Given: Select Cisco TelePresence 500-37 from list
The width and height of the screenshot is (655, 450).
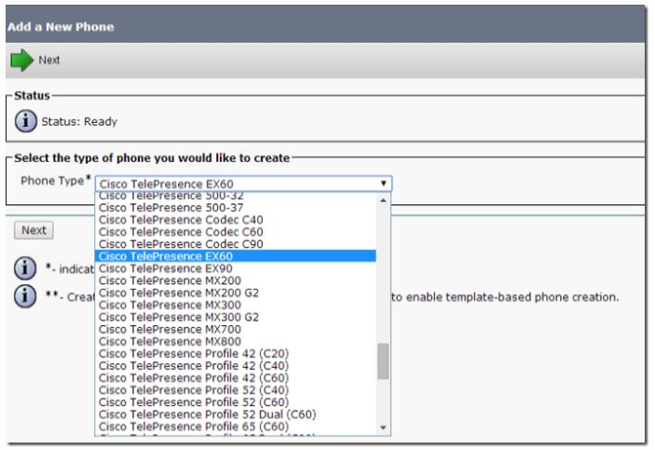Looking at the screenshot, I should [x=236, y=208].
